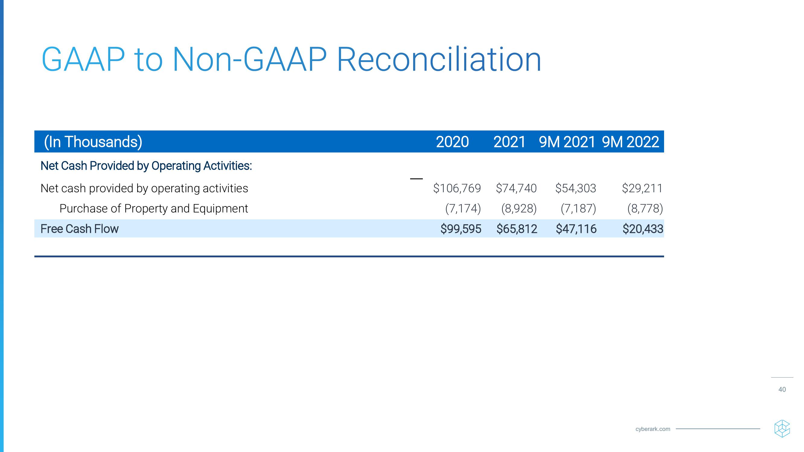Select the $20,433 free cash flow value

(643, 229)
